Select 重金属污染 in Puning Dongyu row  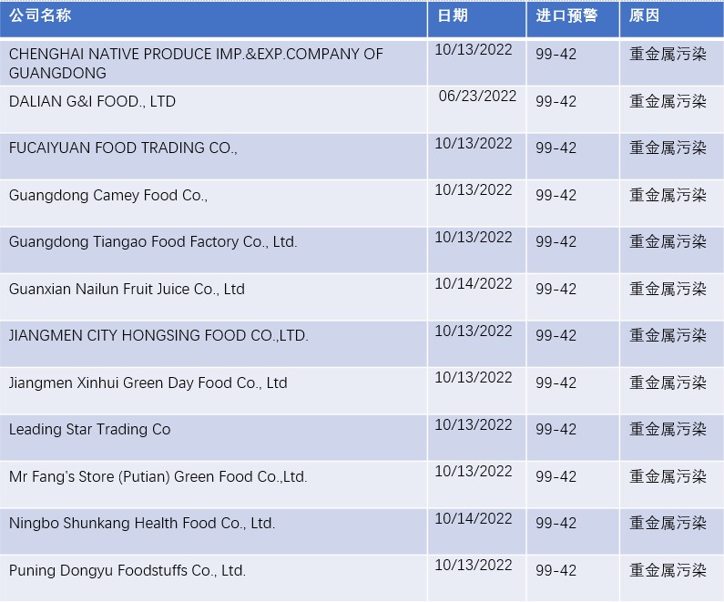[x=668, y=570]
